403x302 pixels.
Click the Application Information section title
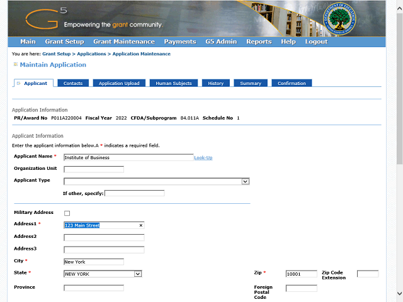pos(40,110)
